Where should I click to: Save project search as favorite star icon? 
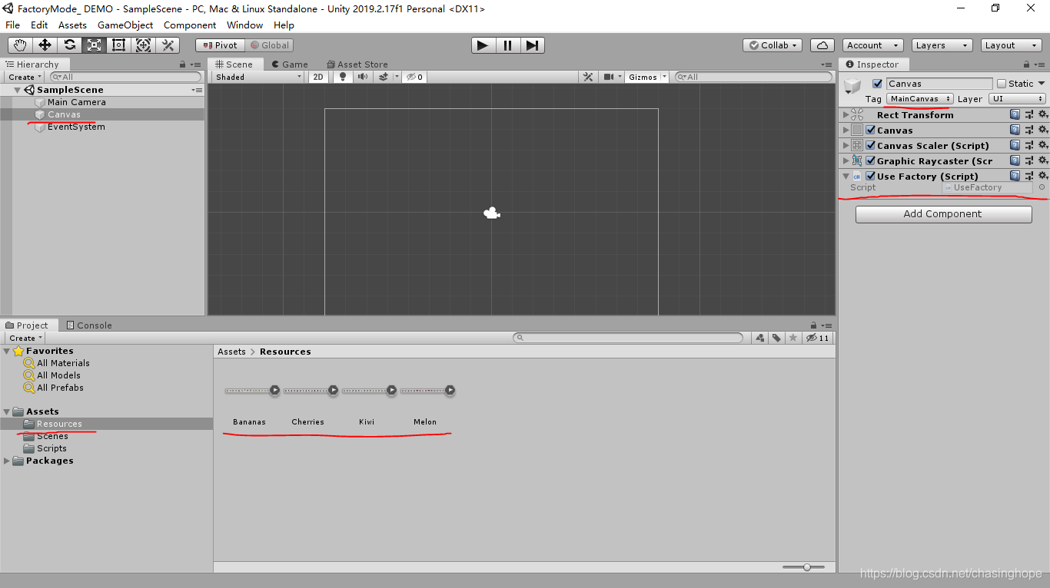pyautogui.click(x=792, y=338)
